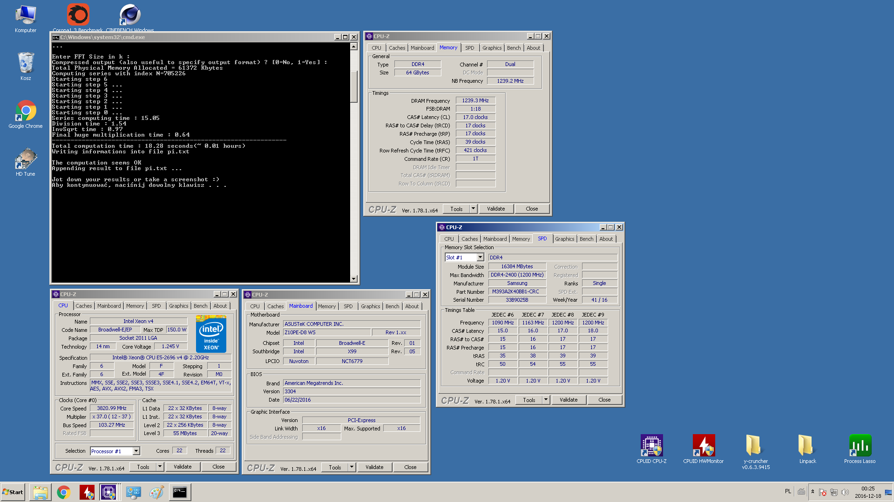Switch to the cmd taskbar button

point(179,492)
